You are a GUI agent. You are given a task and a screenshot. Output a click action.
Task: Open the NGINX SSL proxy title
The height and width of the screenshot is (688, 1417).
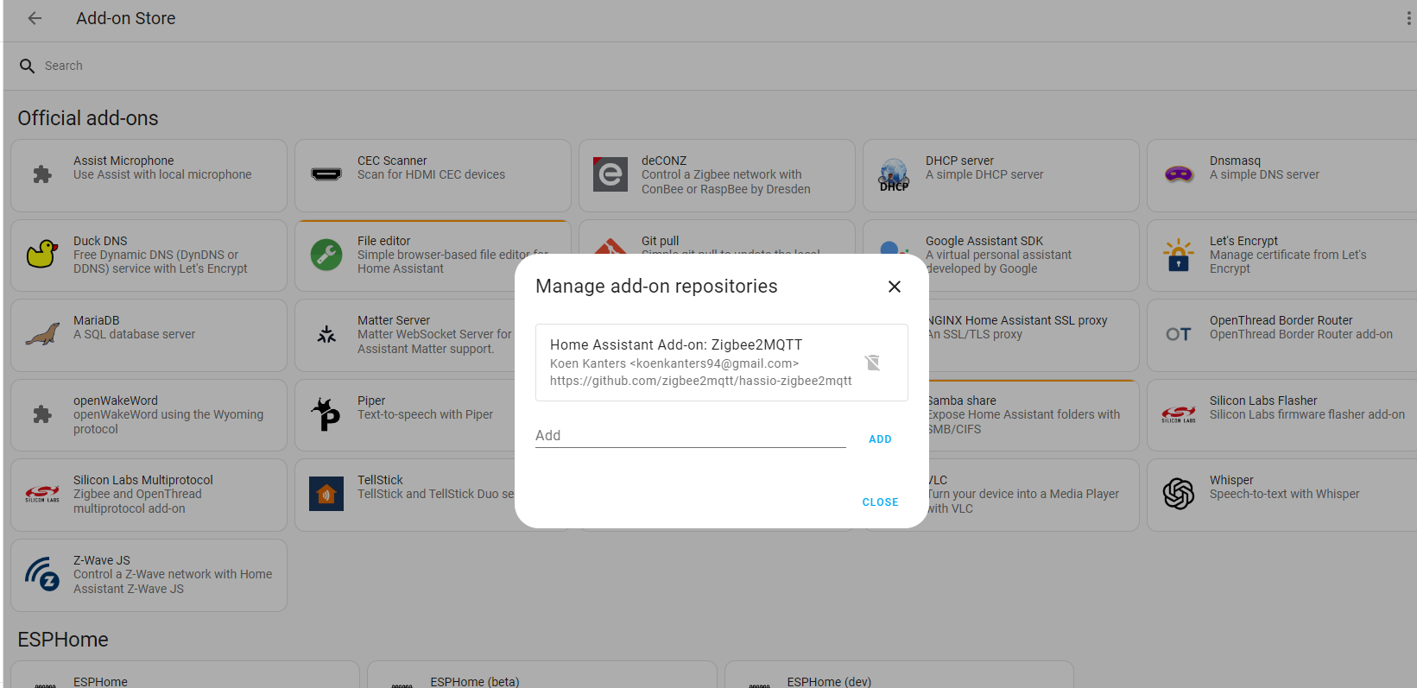(x=1018, y=320)
